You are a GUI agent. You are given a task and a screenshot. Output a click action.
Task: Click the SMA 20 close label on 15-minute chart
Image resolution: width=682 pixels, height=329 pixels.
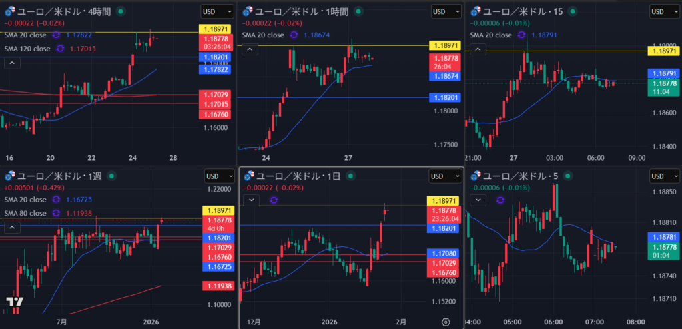point(492,35)
